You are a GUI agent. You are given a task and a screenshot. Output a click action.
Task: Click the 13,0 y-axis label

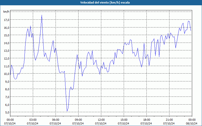pyautogui.click(x=7, y=51)
